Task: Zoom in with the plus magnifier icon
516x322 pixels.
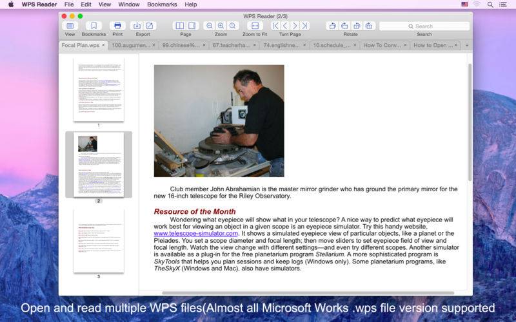Action: (x=221, y=26)
